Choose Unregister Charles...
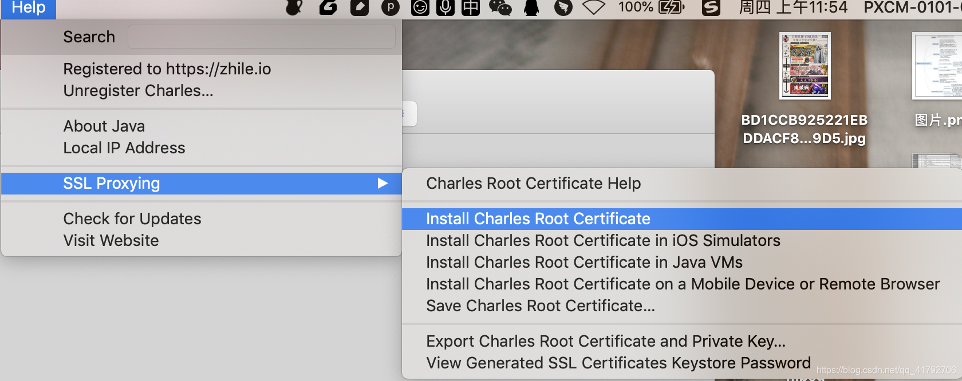 click(x=138, y=90)
